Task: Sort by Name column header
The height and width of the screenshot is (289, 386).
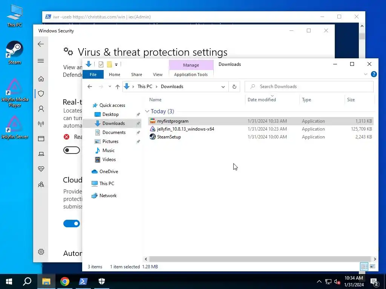Action: point(197,99)
